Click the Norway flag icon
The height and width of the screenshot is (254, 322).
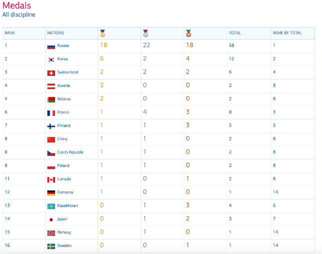(x=51, y=232)
